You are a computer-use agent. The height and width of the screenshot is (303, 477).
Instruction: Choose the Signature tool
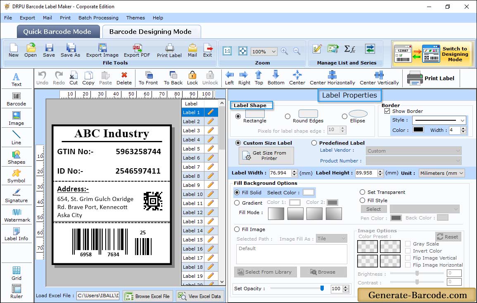tap(17, 196)
